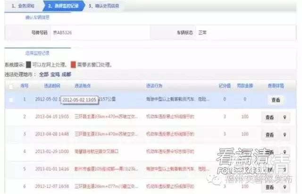
Task: Filter violations by 全部 cities
Action: 44,75
